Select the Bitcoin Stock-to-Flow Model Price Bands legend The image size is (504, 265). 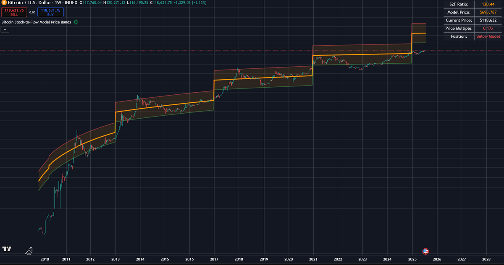pos(36,22)
